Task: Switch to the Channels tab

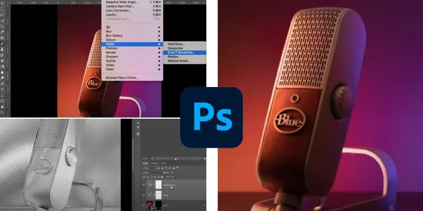Action: click(154, 164)
